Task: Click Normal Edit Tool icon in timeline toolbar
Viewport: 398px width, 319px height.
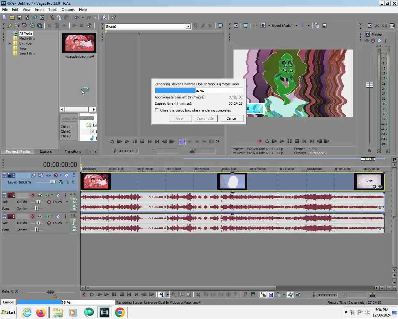Action: 161,295
